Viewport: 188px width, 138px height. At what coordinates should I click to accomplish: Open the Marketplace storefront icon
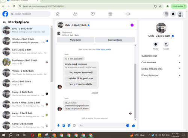tap(110, 14)
